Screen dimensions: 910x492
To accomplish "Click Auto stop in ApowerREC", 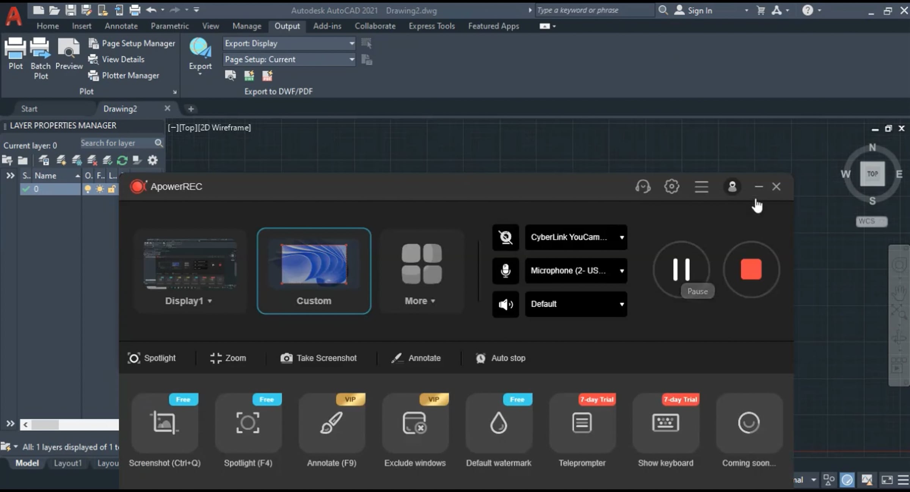I will 500,358.
